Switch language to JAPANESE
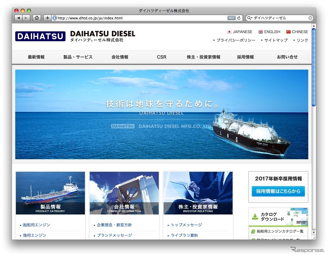Screen dimensions: 328x256 (x=240, y=32)
